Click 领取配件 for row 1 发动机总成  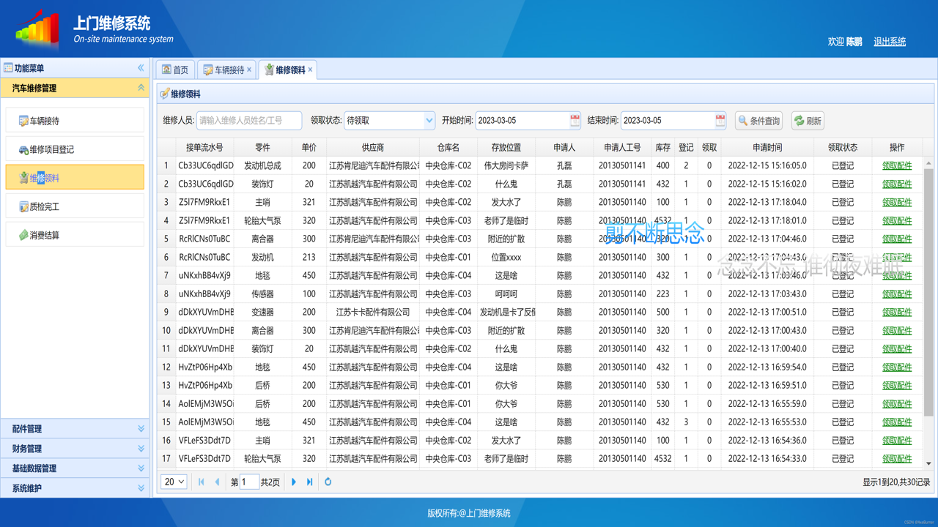(897, 166)
